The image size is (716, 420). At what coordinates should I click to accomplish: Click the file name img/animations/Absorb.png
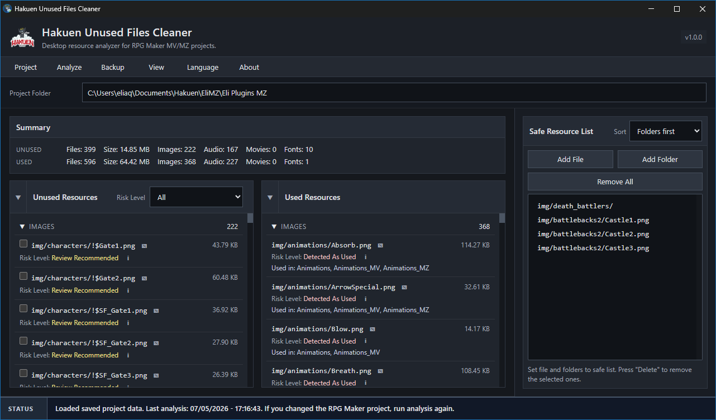(x=322, y=245)
